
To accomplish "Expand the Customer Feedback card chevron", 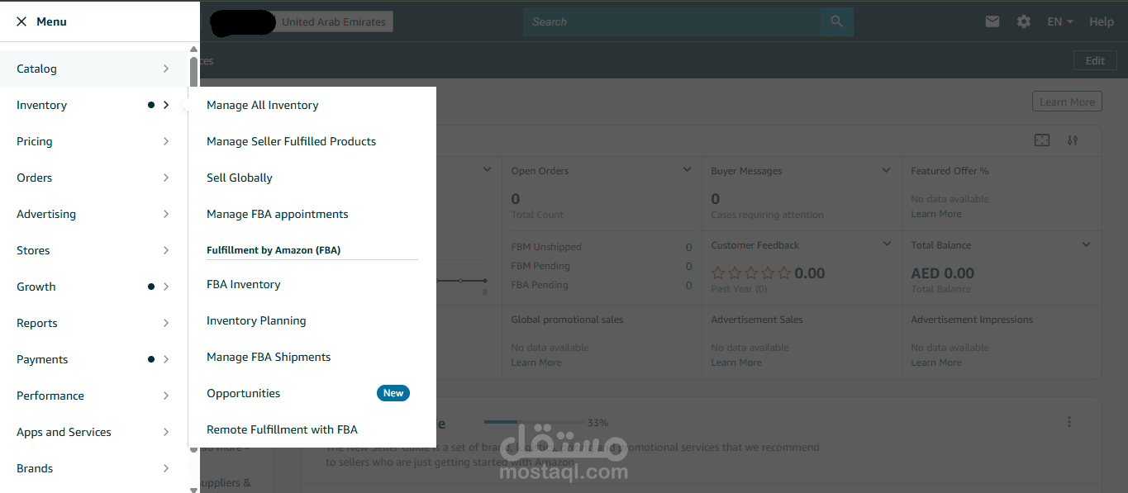I will click(x=887, y=244).
